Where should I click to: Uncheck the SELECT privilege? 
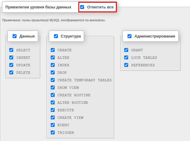coord(11,50)
